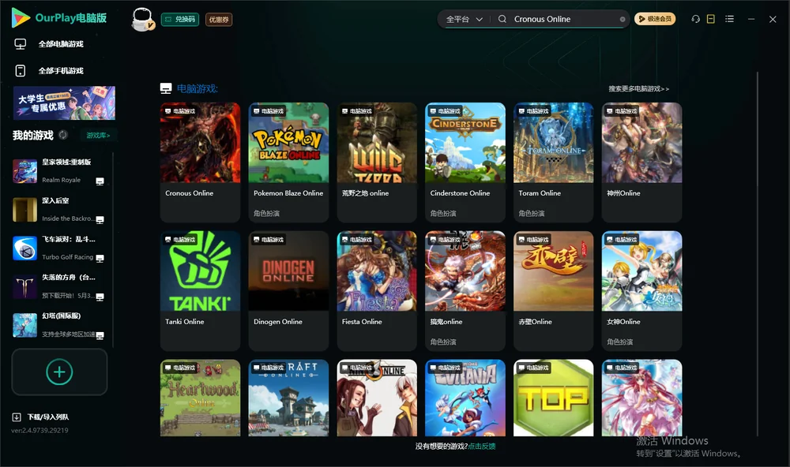Open the Cinderstone Online game card
Image resolution: width=790 pixels, height=467 pixels.
click(x=465, y=162)
